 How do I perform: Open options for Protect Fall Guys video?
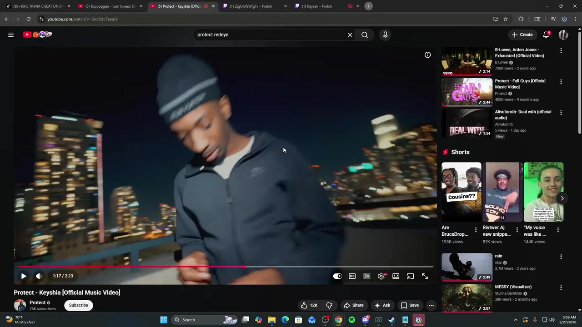(561, 82)
